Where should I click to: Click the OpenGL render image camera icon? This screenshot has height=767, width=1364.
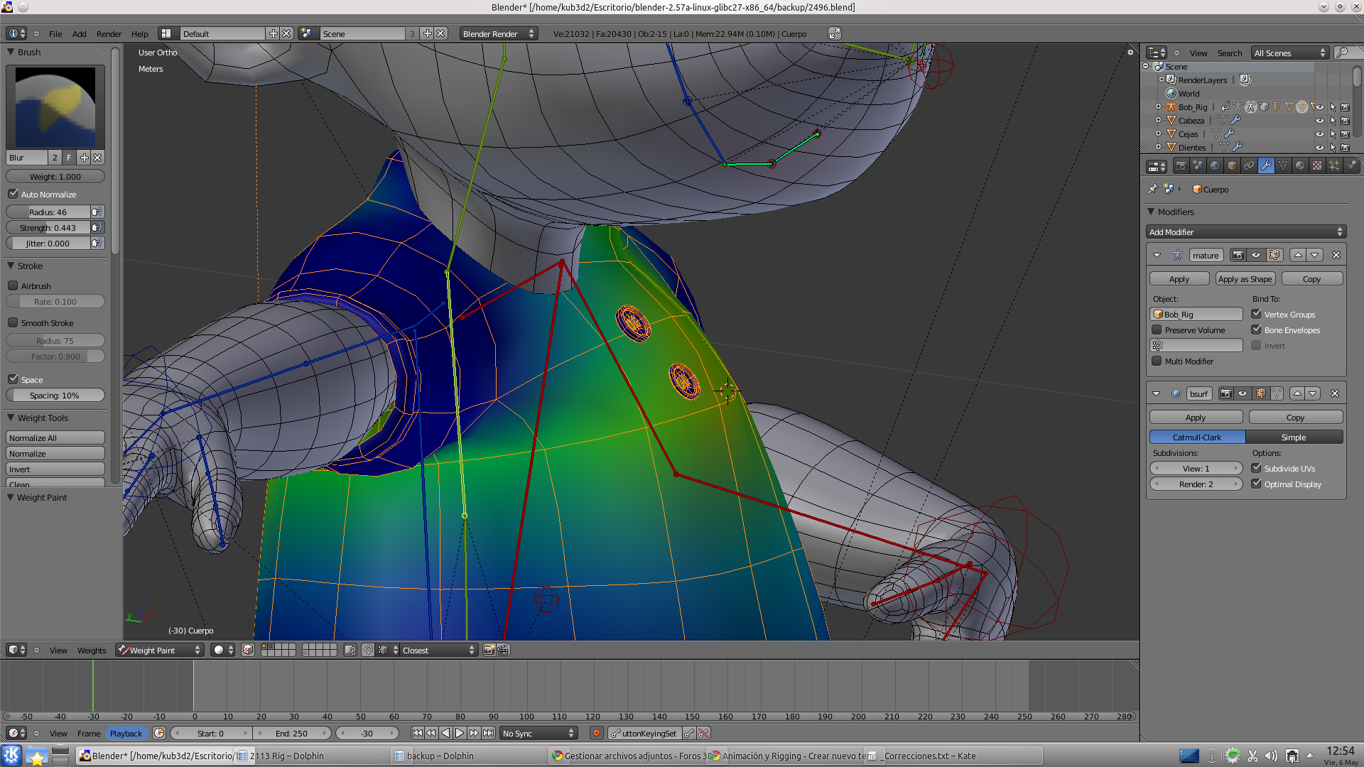pos(489,650)
